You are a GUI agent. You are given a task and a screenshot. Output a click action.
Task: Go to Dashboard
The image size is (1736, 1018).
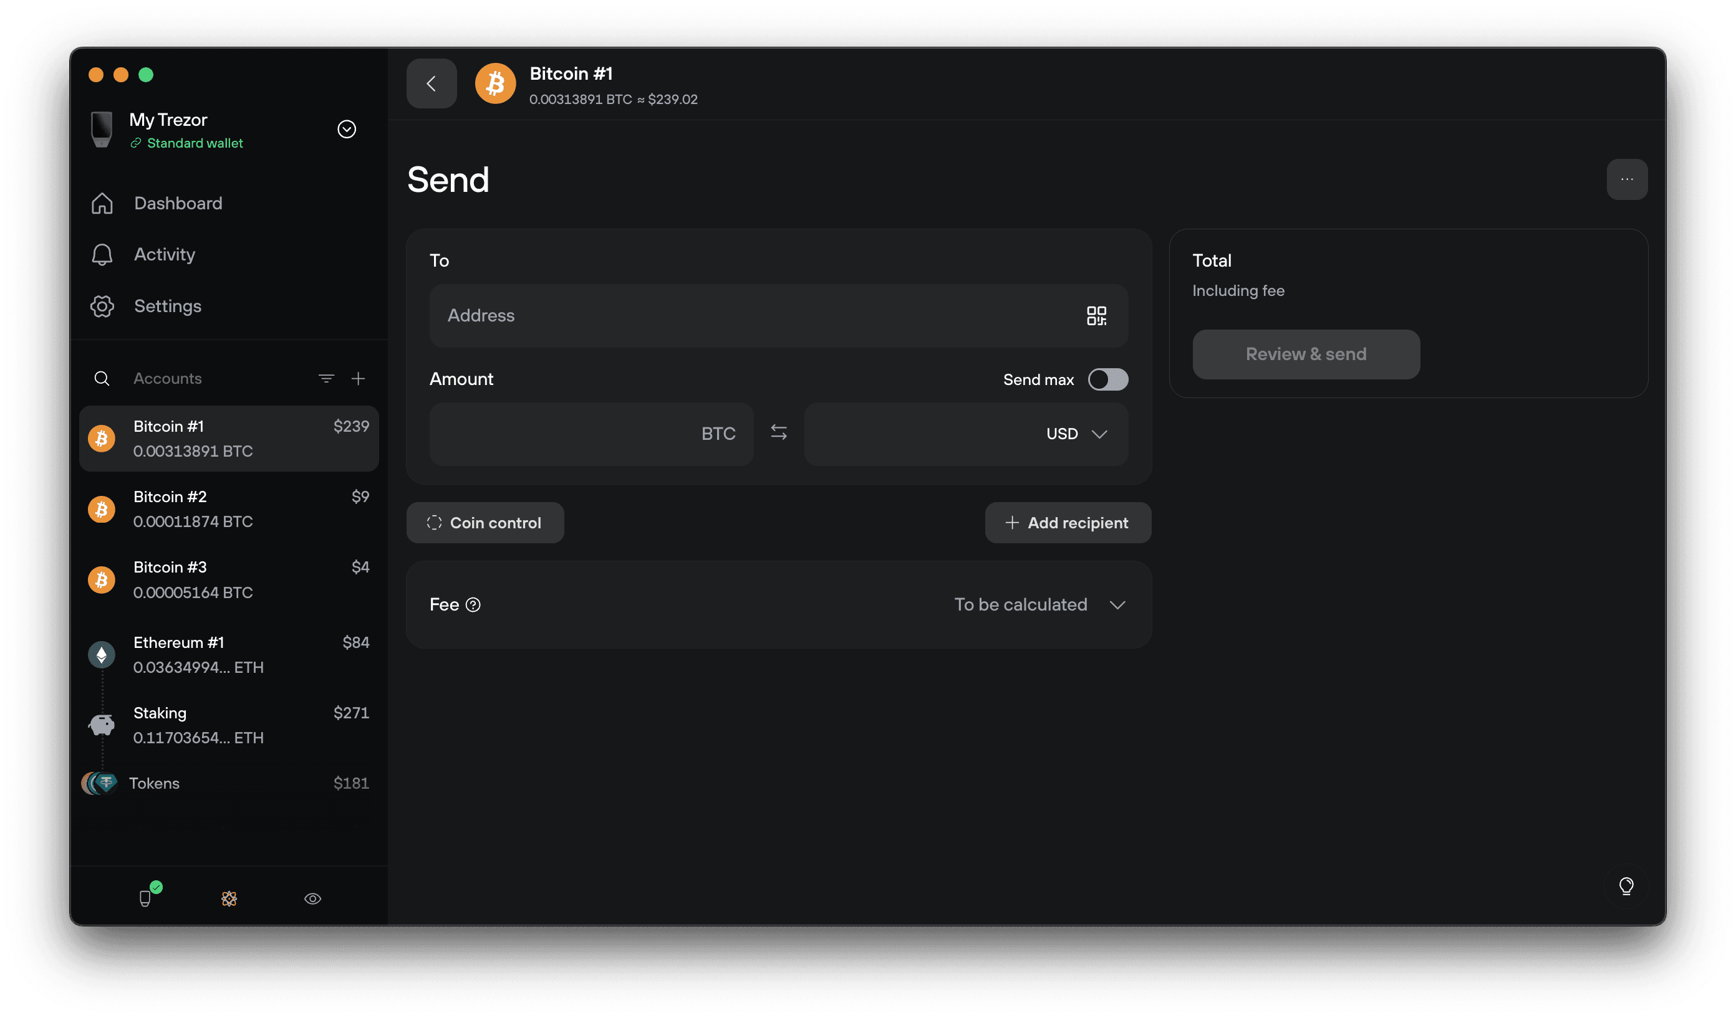point(178,204)
